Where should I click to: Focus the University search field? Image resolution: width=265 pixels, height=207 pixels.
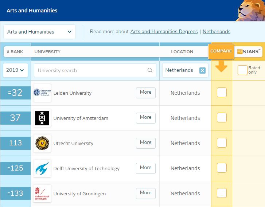point(95,70)
